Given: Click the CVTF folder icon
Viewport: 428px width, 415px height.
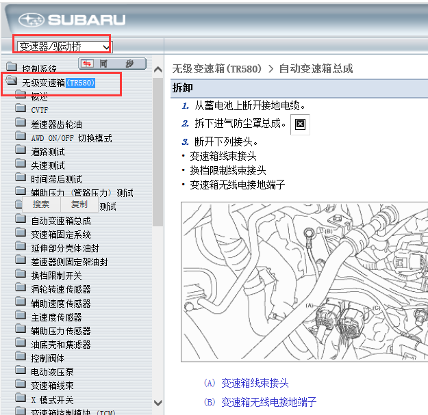Looking at the screenshot, I should (x=21, y=108).
